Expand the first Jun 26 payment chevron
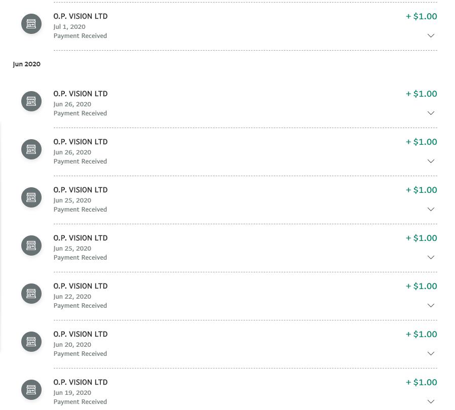This screenshot has width=455, height=410. [x=431, y=113]
